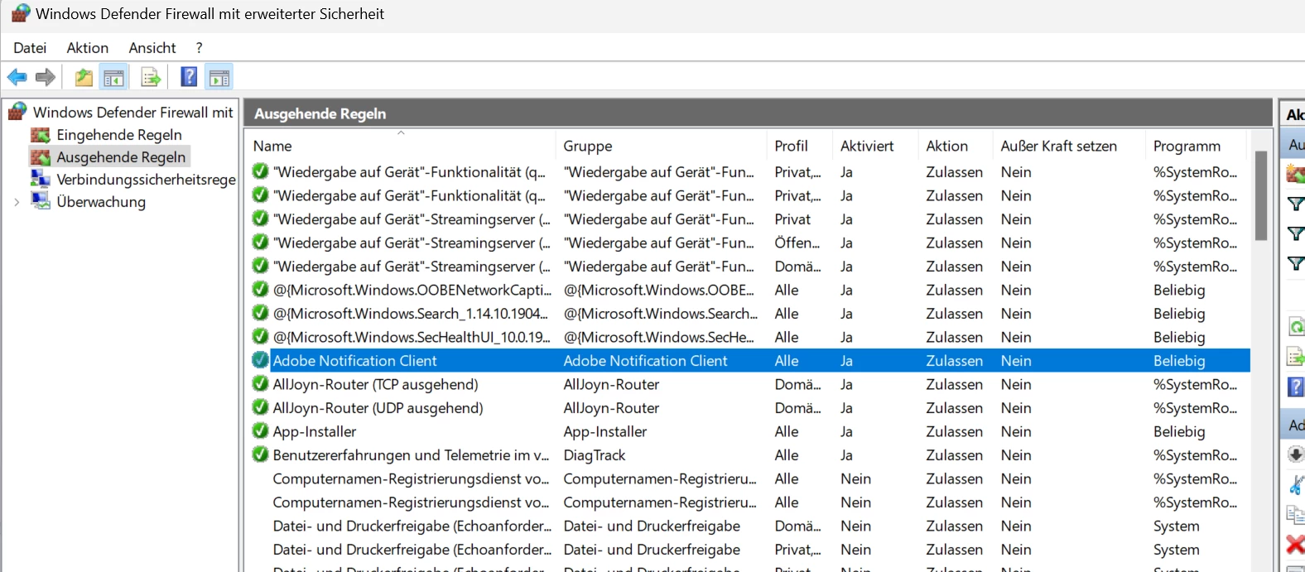The width and height of the screenshot is (1305, 572).
Task: Toggle the console tree show/hide toolbar icon
Action: click(113, 78)
